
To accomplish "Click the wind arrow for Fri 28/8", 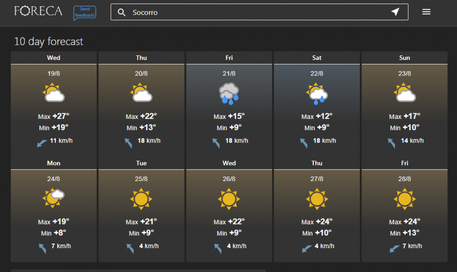I will tap(394, 248).
